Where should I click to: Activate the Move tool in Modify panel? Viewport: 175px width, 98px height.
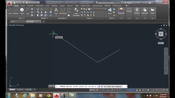pos(38,9)
